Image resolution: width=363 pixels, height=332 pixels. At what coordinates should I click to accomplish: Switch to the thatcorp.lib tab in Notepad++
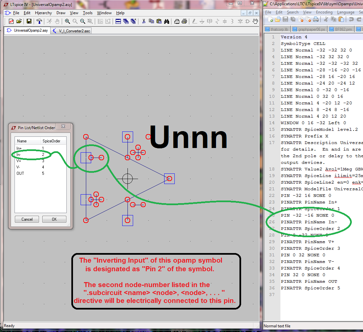[277, 29]
